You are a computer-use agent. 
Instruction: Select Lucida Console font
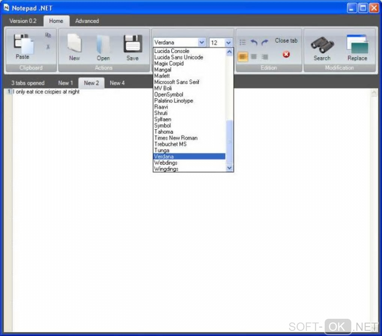(x=190, y=51)
